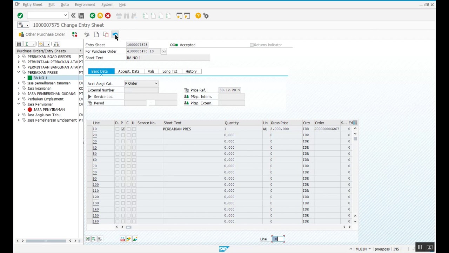Collapse the Jasa Penyiraman tree node

click(19, 104)
